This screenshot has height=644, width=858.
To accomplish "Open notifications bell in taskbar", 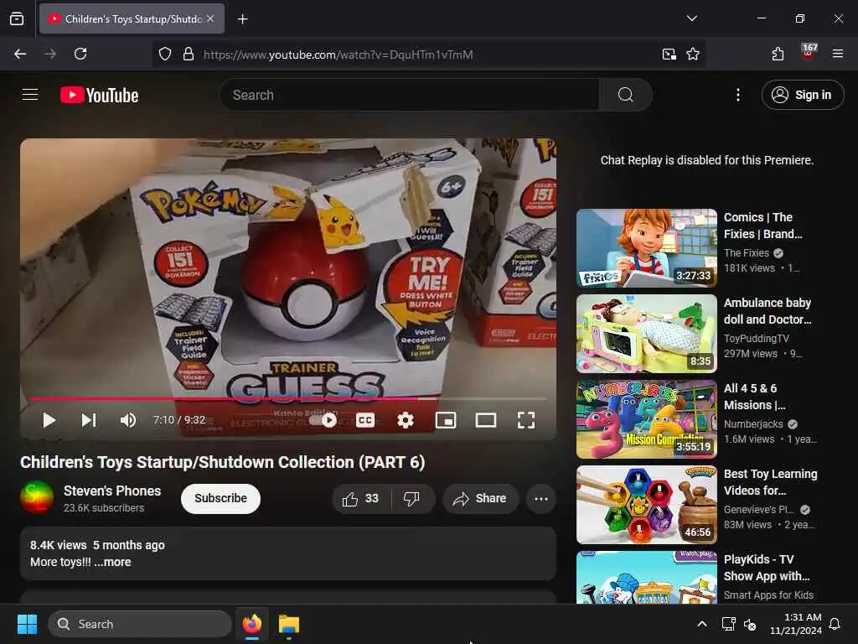I will point(835,624).
